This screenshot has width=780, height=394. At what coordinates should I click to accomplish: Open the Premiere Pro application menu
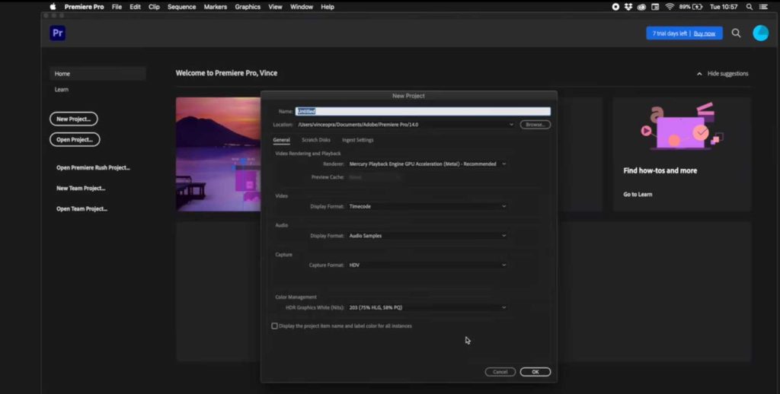[84, 7]
